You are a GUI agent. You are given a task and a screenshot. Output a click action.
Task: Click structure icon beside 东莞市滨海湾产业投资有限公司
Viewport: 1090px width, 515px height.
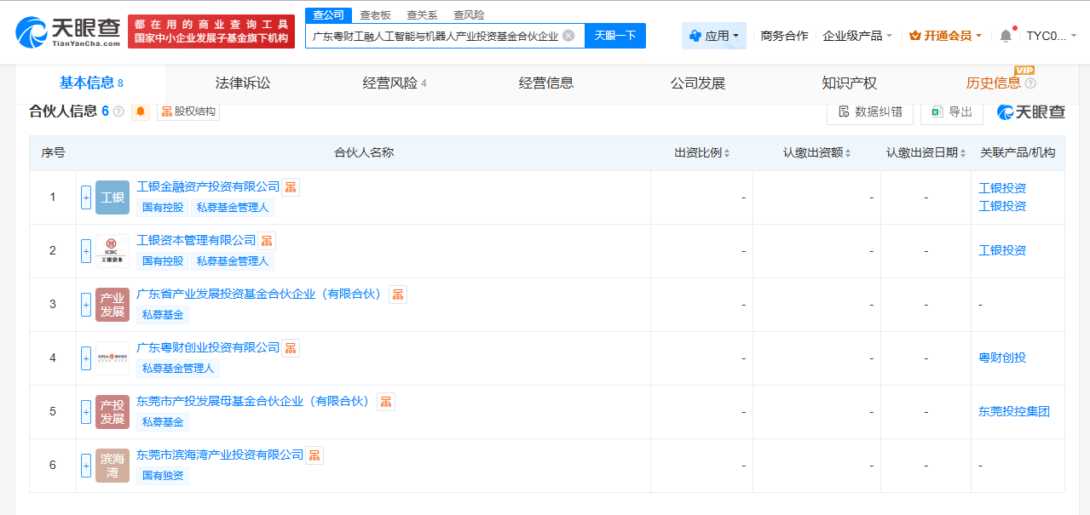tap(314, 455)
